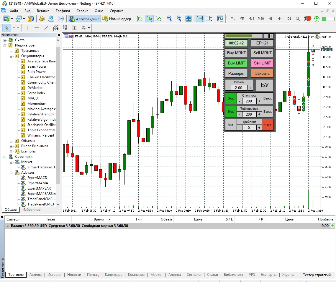336x282 pixels.
Task: Click the Разворот reverse button
Action: pyautogui.click(x=236, y=73)
